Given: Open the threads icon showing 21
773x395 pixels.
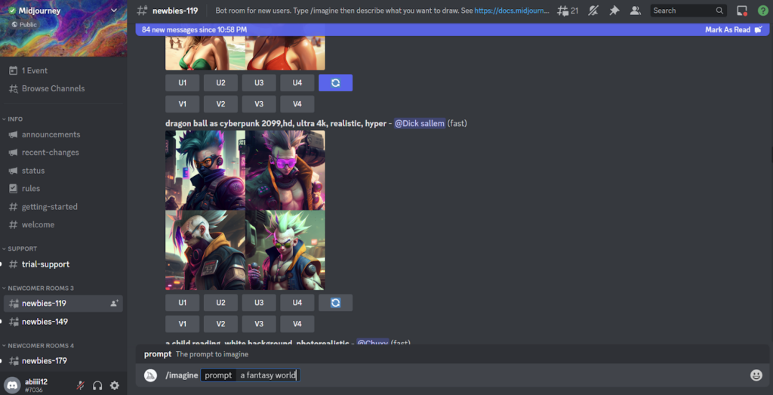Looking at the screenshot, I should [x=568, y=11].
